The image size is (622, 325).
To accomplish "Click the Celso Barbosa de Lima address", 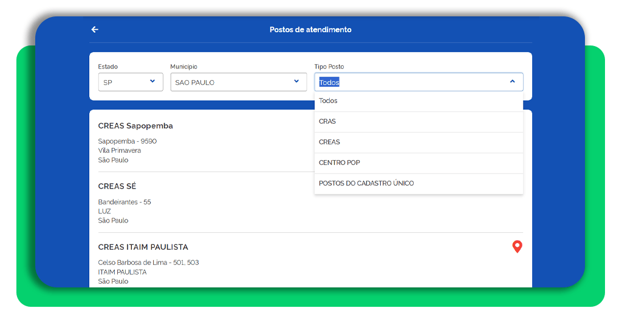I will tap(148, 263).
